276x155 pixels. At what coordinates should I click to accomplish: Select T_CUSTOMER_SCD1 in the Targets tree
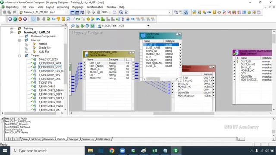(50, 67)
